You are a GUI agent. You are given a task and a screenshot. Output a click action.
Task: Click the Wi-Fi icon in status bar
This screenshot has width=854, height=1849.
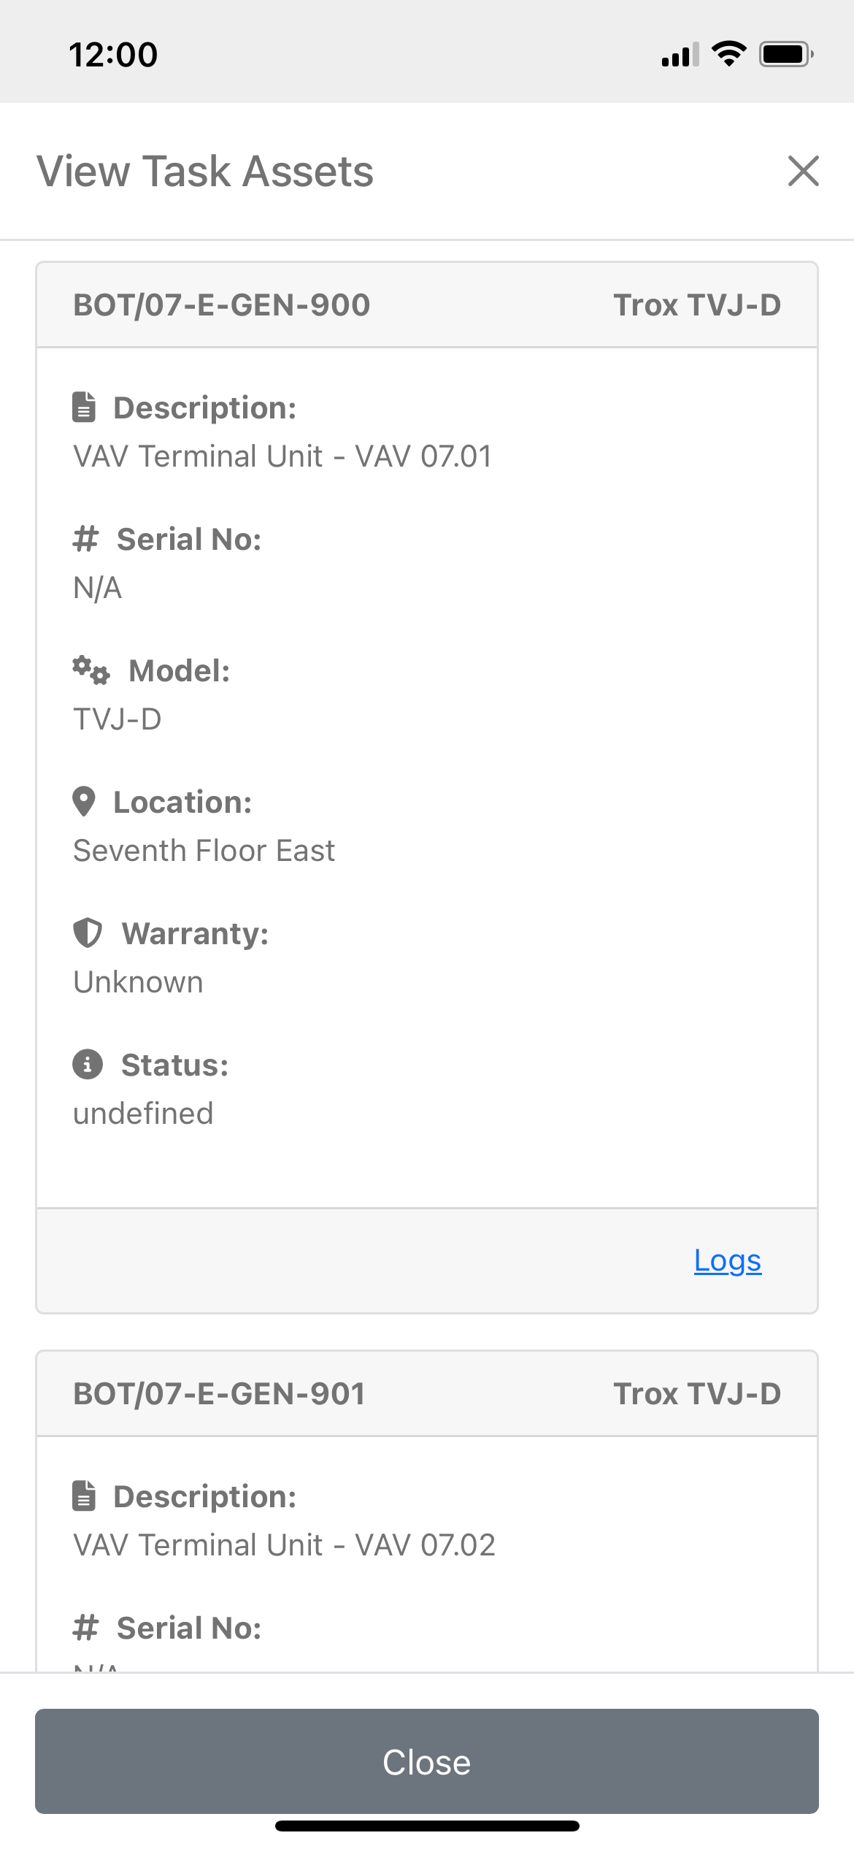click(x=728, y=54)
